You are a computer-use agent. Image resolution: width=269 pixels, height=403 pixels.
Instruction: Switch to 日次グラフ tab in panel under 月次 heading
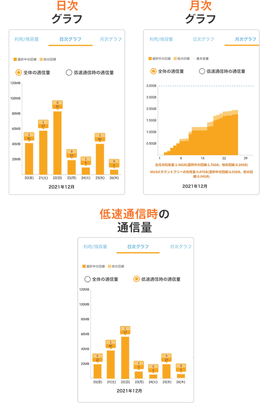pyautogui.click(x=203, y=39)
